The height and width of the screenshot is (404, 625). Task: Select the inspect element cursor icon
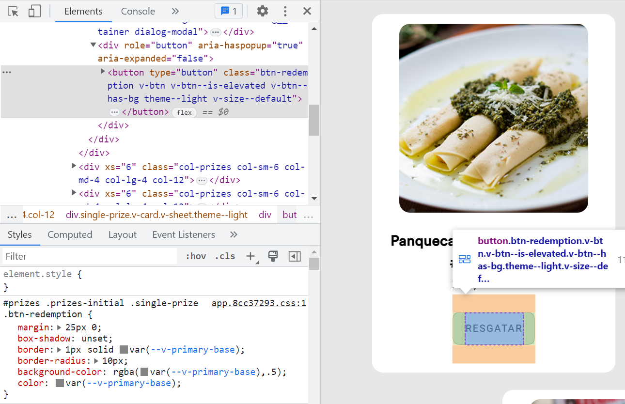[13, 11]
